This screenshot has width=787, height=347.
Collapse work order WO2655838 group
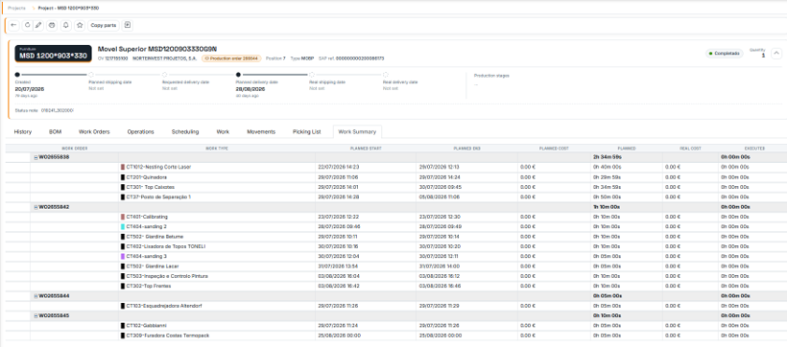(x=36, y=157)
